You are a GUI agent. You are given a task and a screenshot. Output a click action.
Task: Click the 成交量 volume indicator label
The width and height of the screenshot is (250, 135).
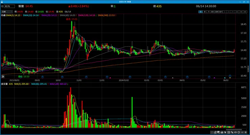pos(4,84)
